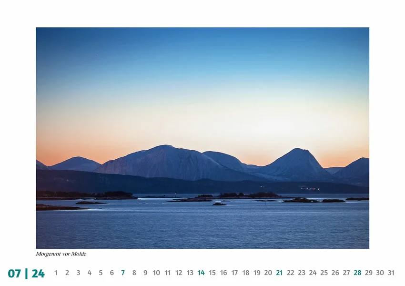Select day 9 in calendar strip
Image resolution: width=405 pixels, height=286 pixels.
[x=145, y=273]
